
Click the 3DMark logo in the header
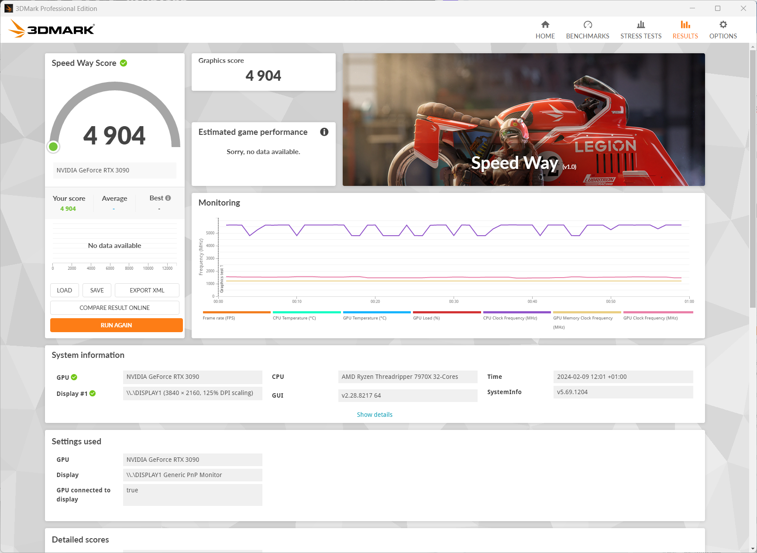coord(52,29)
